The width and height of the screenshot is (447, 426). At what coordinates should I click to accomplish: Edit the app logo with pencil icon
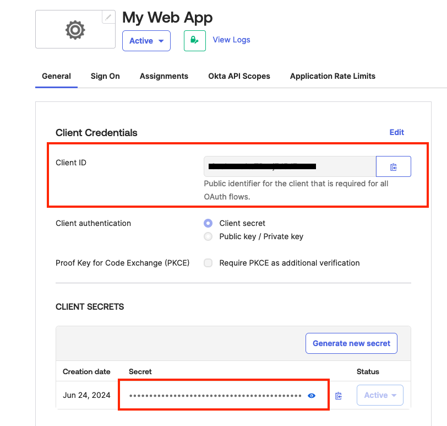[x=108, y=17]
